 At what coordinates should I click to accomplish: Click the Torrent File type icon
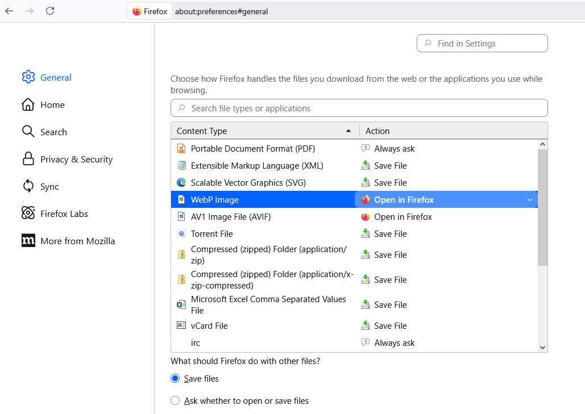(181, 233)
